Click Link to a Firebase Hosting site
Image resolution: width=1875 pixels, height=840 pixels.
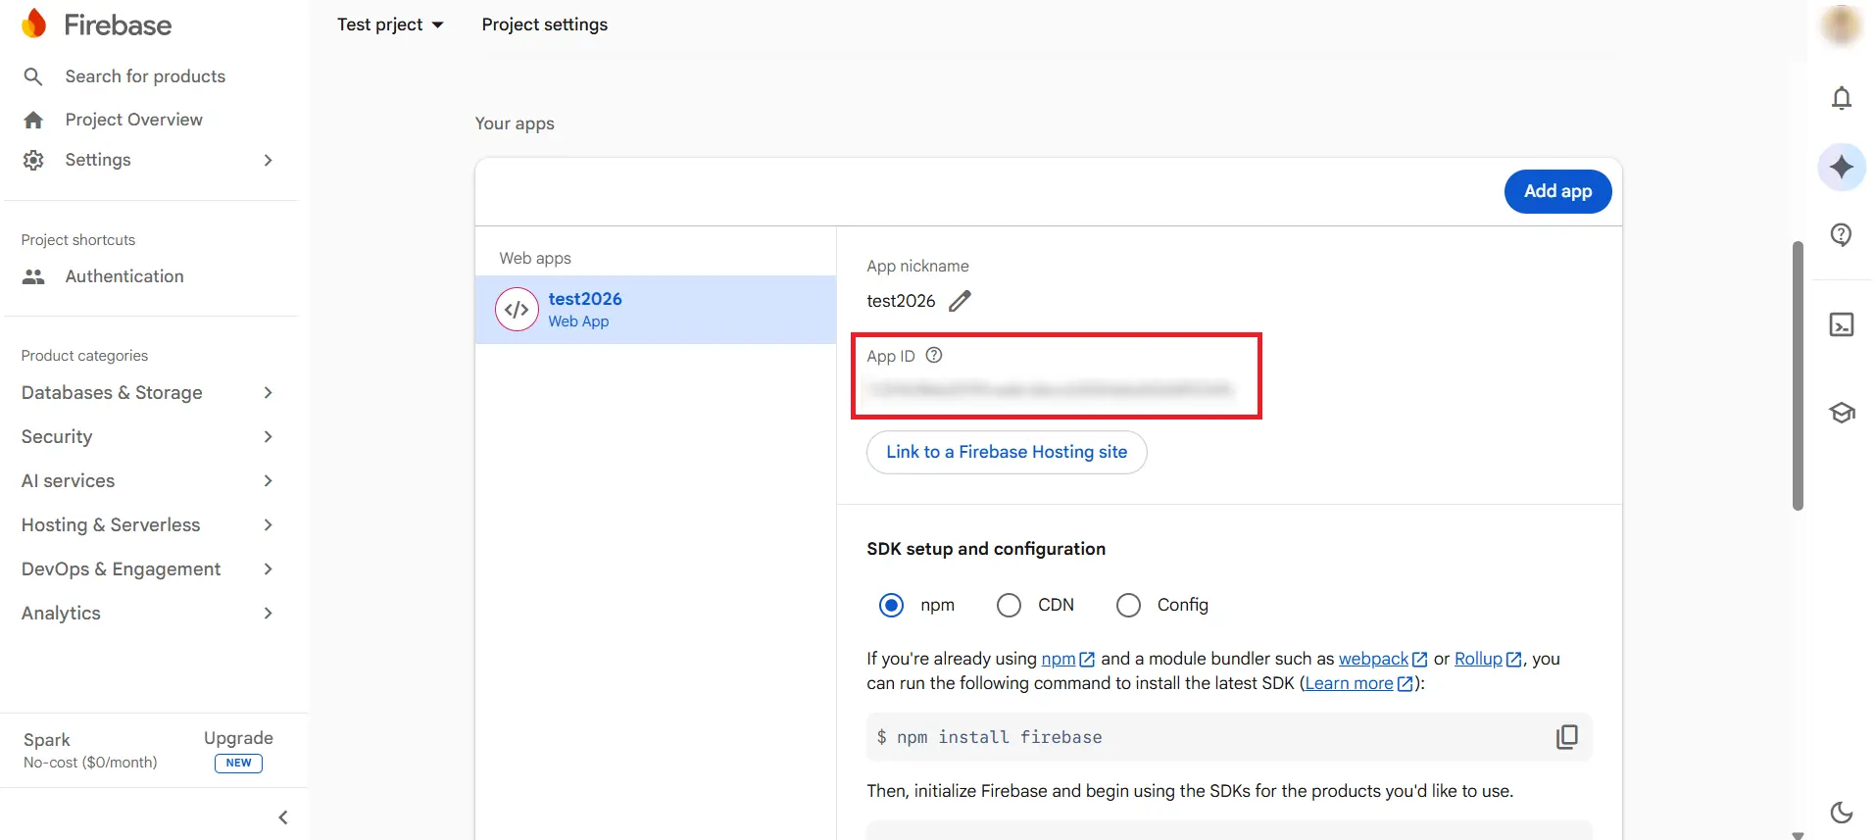1007,452
